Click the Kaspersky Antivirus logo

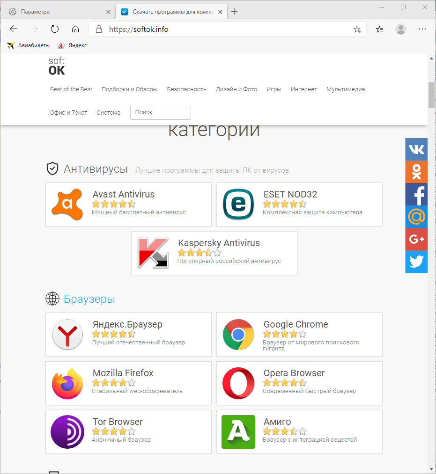point(153,253)
